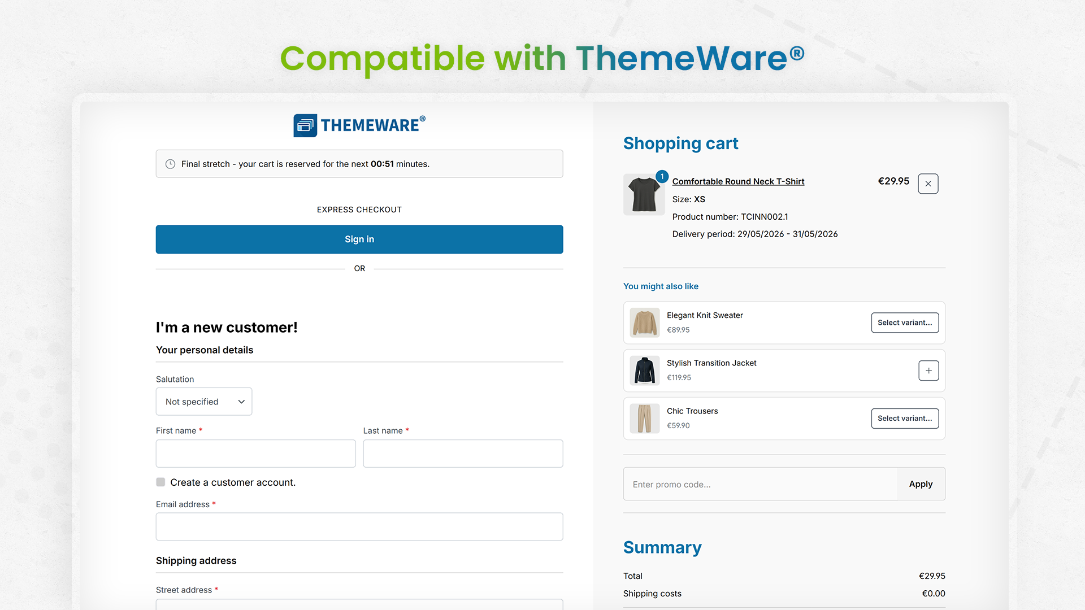Click the quantity badge on T-shirt image

[662, 176]
